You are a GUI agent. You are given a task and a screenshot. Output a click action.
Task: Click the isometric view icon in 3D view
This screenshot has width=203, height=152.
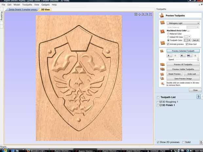136,14
